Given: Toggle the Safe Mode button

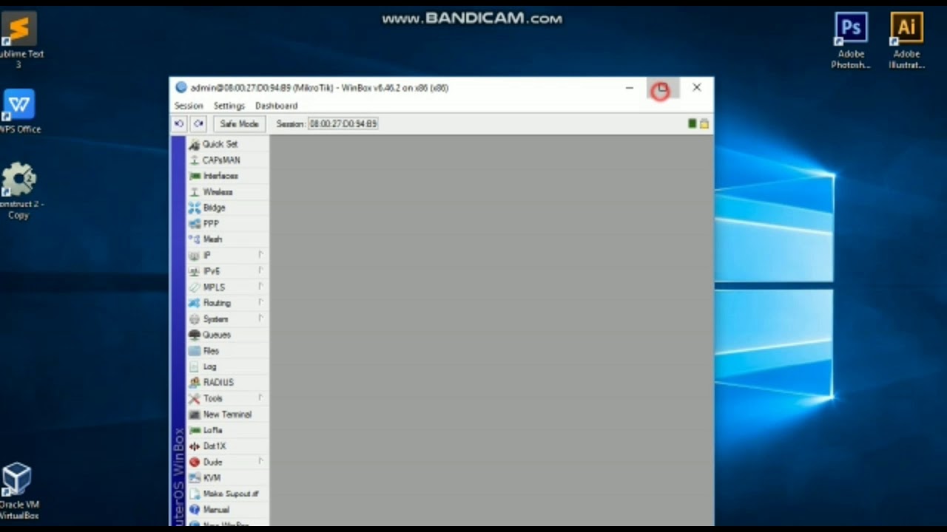Looking at the screenshot, I should [x=239, y=124].
